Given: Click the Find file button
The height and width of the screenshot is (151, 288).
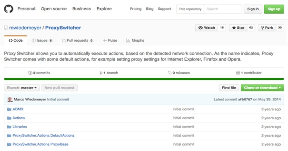Looking at the screenshot, I should [x=229, y=88].
